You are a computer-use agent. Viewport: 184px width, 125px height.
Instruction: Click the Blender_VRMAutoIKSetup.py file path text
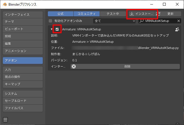[x=158, y=48]
